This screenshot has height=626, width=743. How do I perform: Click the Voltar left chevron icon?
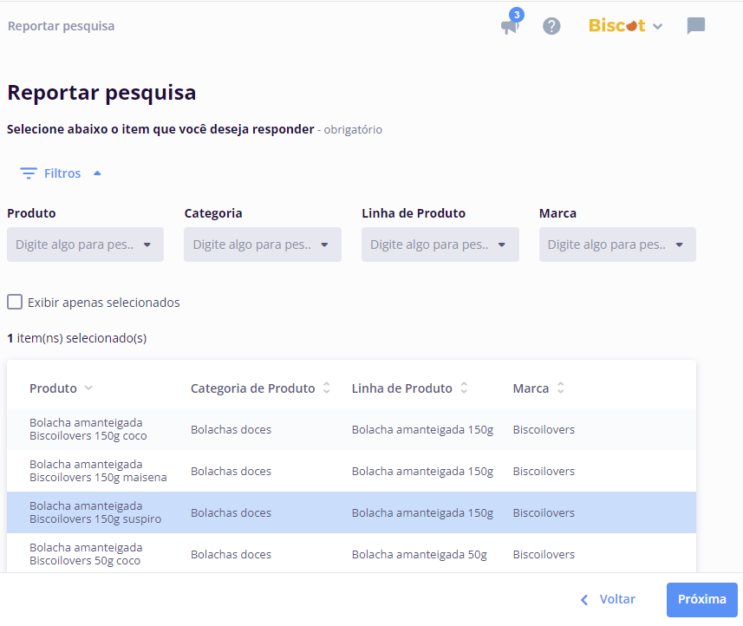pos(584,600)
